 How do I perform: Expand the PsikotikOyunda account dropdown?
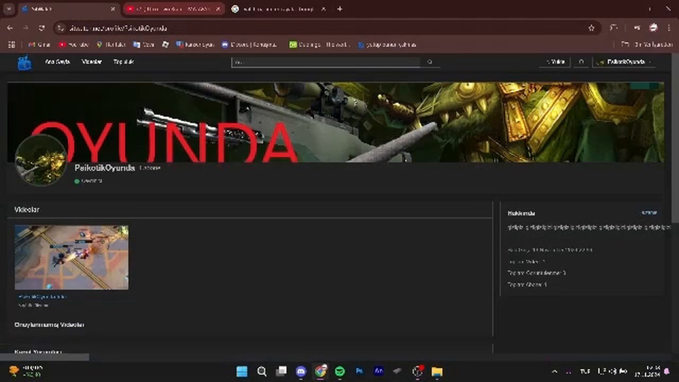pos(624,62)
